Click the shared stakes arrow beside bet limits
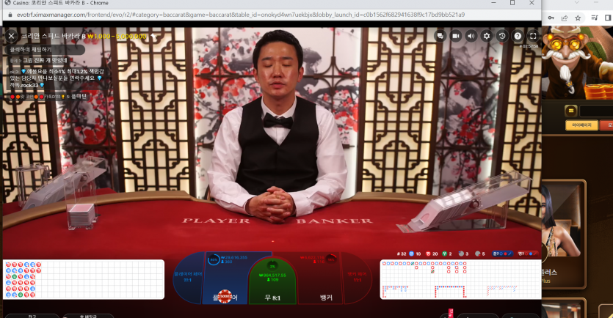The width and height of the screenshot is (613, 318). (x=153, y=37)
